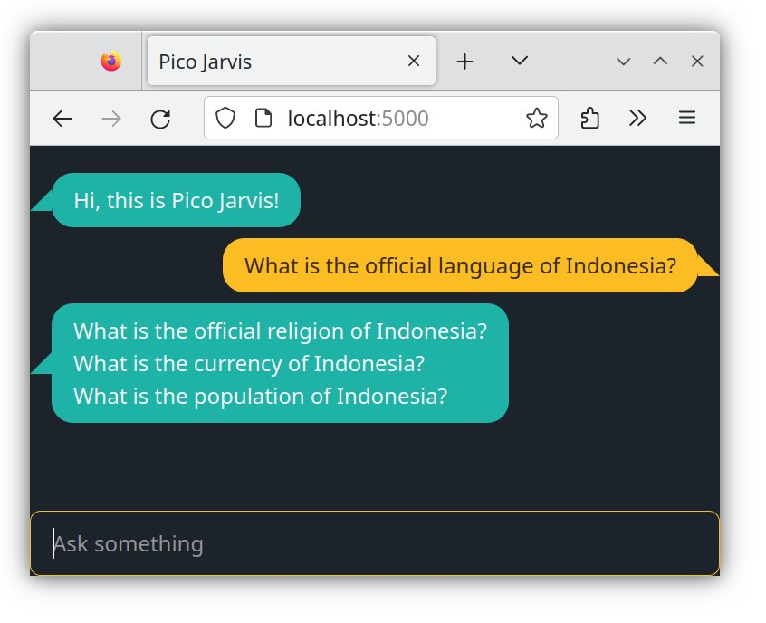Select the Pico Jarvis tab
Screen dimensions: 766x623
click(x=292, y=61)
